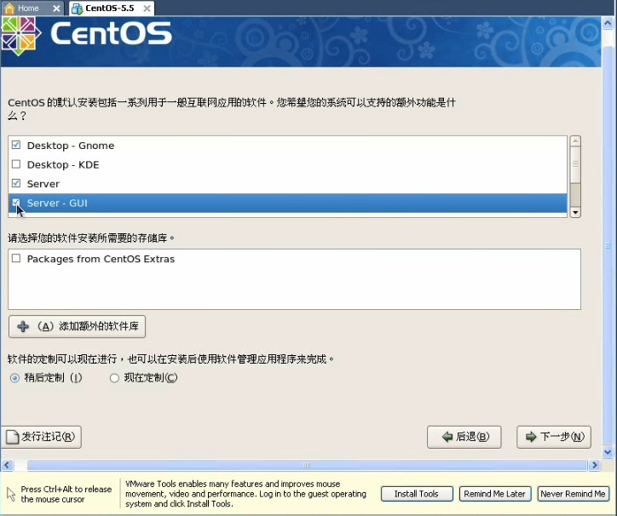
Task: Click the package list scroll down arrow
Action: [575, 212]
